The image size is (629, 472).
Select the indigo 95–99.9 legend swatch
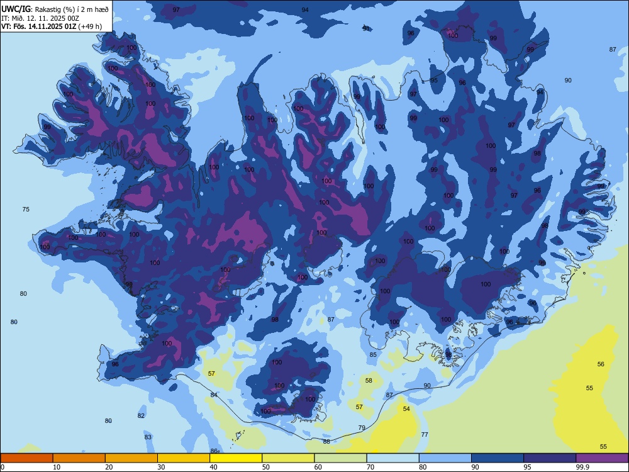pyautogui.click(x=550, y=458)
